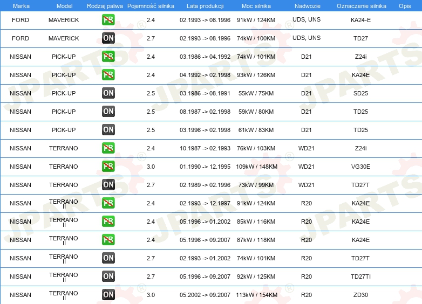Click the Moc silnika column header
The image size is (422, 304).
pyautogui.click(x=256, y=6)
